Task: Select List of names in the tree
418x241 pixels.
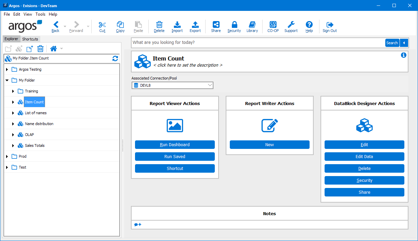Action: (x=36, y=113)
